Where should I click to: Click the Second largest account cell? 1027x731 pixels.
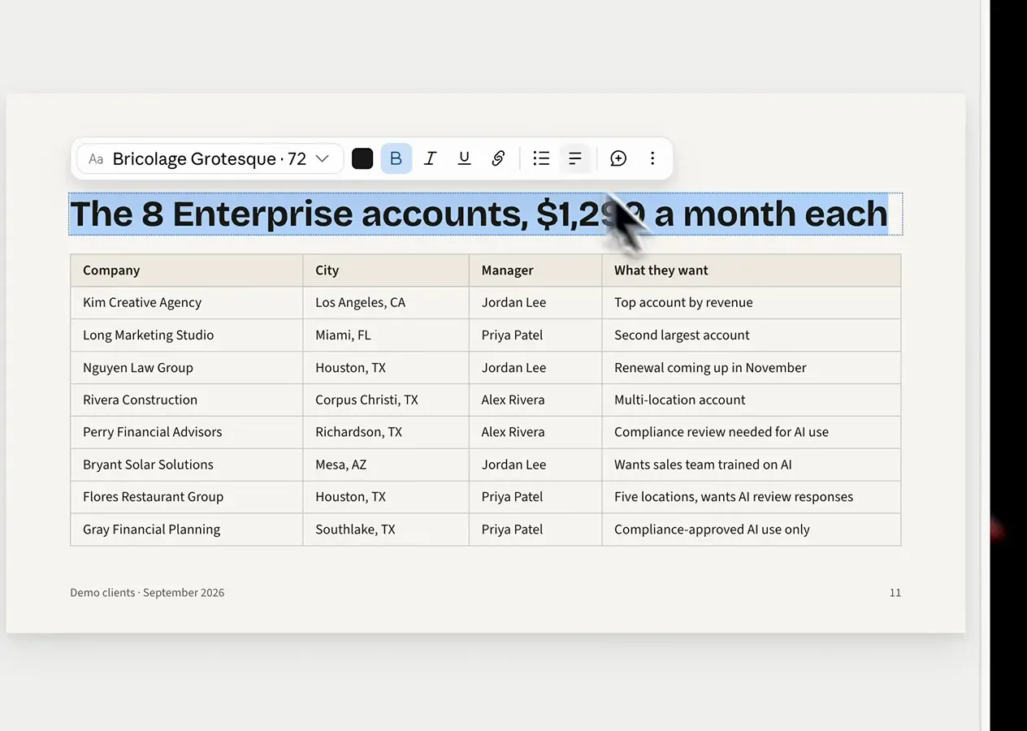point(752,335)
